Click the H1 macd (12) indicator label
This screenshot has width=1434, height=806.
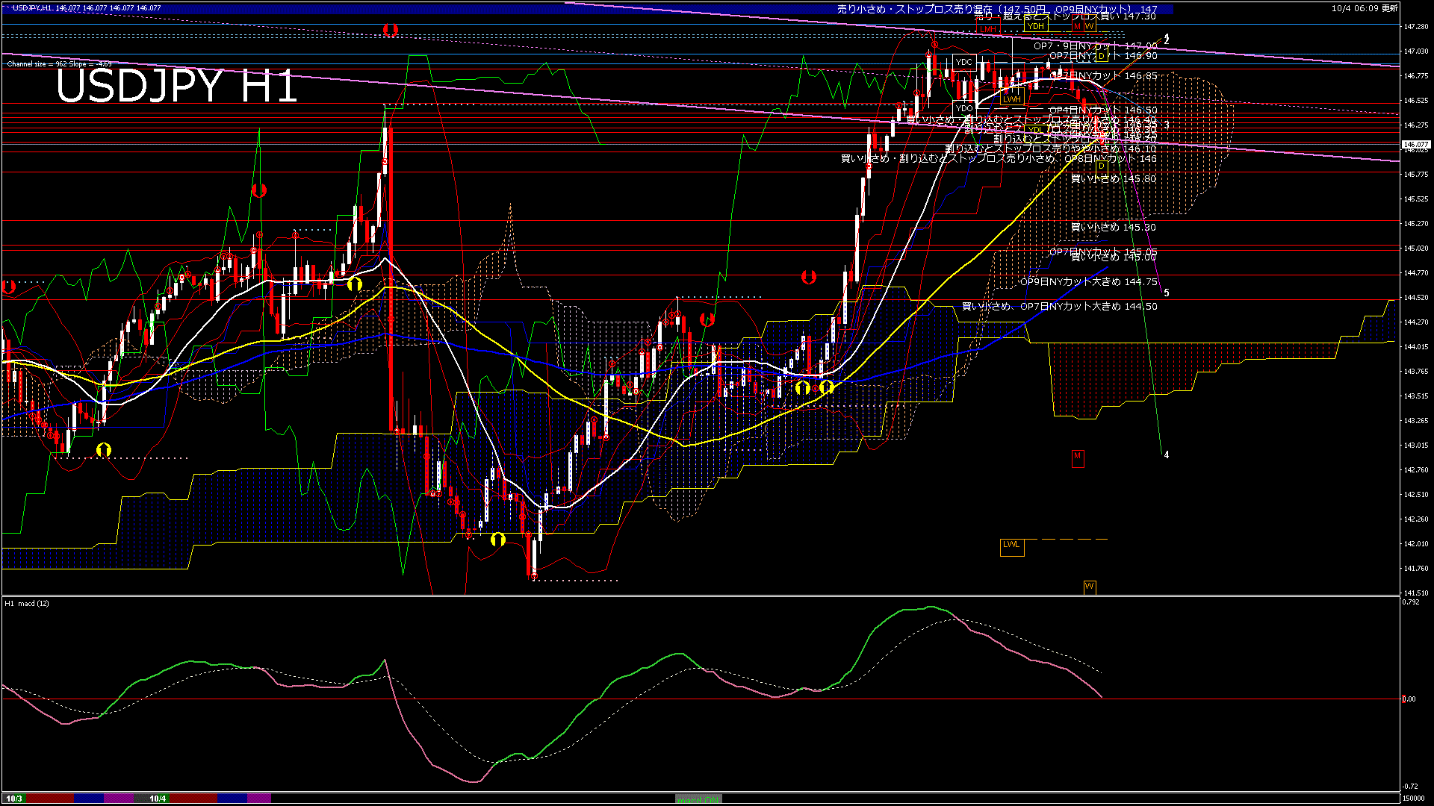(27, 603)
